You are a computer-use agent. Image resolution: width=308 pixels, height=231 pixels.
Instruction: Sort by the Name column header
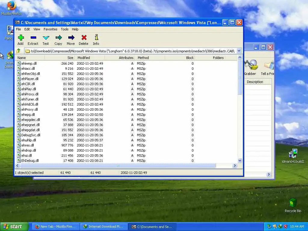[30, 58]
